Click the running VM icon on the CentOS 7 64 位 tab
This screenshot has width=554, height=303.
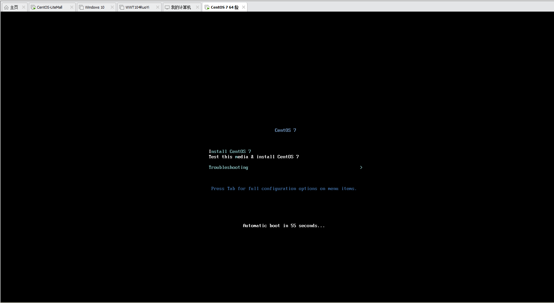click(207, 7)
